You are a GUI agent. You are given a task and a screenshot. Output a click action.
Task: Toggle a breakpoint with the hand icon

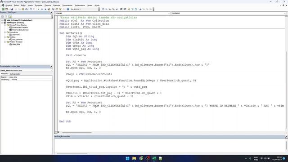pyautogui.click(x=129, y=9)
